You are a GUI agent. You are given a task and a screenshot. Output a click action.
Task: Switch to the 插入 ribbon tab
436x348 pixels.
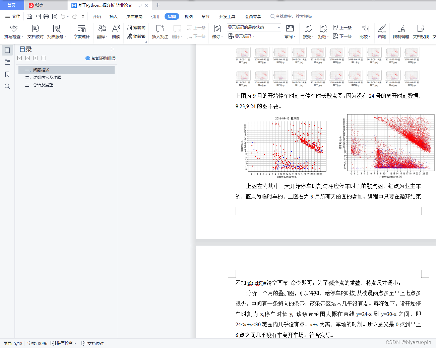[x=113, y=16]
